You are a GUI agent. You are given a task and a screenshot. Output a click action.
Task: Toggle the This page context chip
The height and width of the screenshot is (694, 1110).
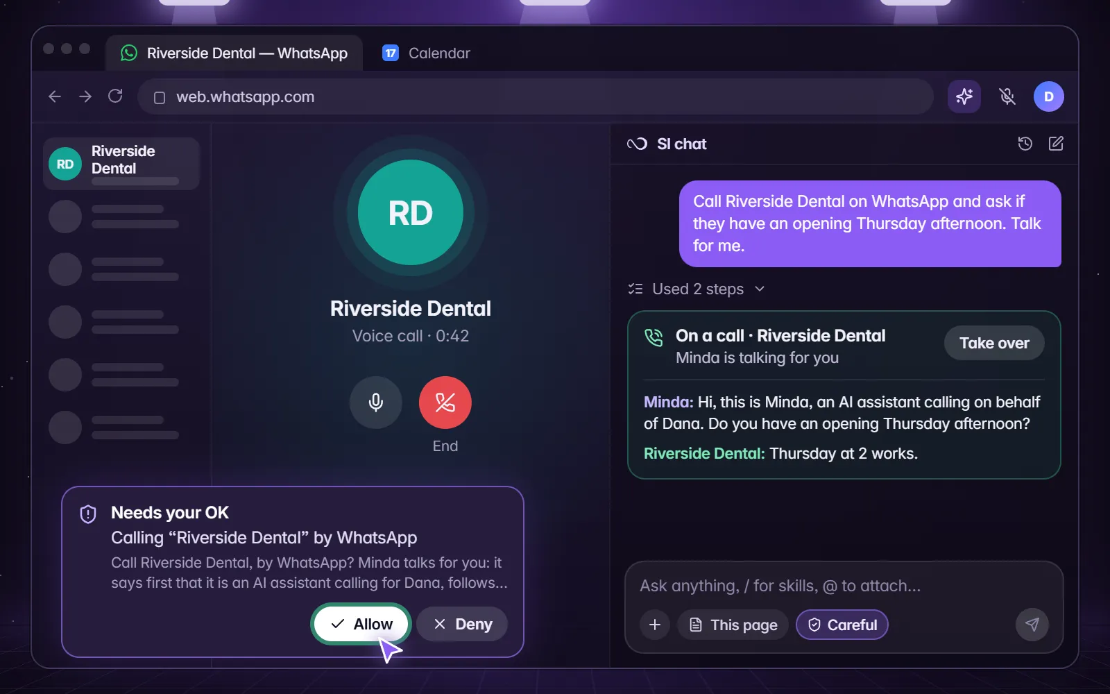(x=733, y=625)
